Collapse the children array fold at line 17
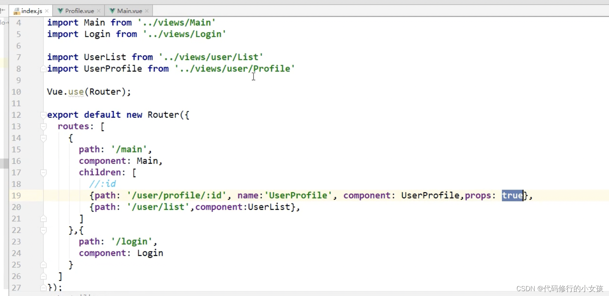 (x=43, y=172)
